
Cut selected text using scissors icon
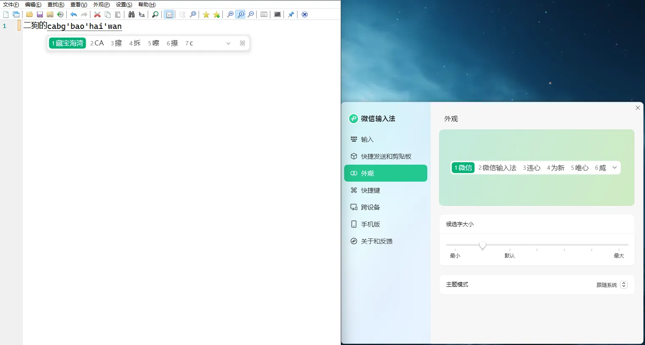click(x=97, y=14)
